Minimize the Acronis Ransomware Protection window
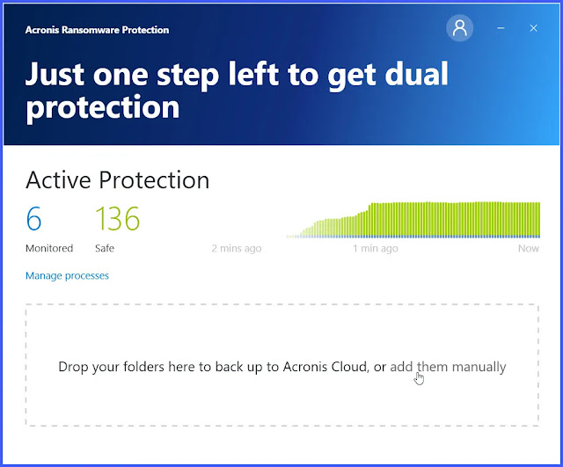The image size is (563, 467). (501, 28)
